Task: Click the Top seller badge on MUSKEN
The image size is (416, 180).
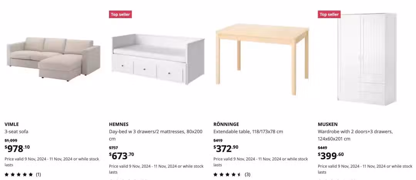Action: coord(329,14)
